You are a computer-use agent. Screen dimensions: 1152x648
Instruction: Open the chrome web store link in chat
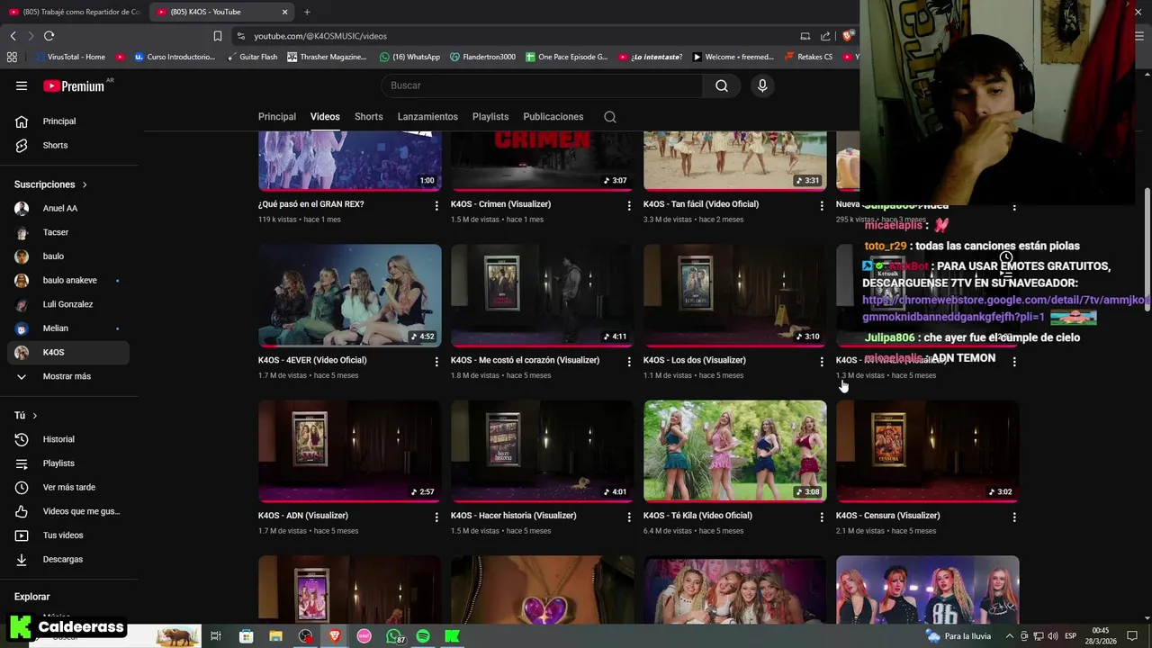click(1005, 308)
